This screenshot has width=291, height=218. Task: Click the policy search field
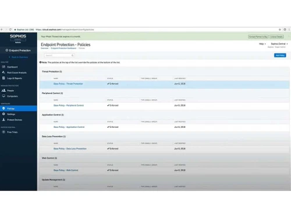[x=59, y=55]
